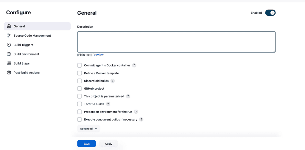Click the Preview link under Description
305x150 pixels.
click(98, 55)
